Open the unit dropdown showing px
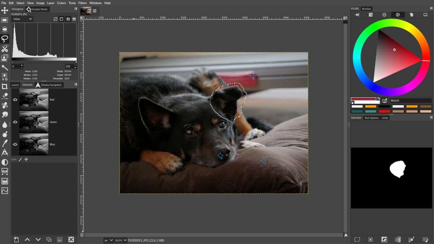 pyautogui.click(x=108, y=240)
